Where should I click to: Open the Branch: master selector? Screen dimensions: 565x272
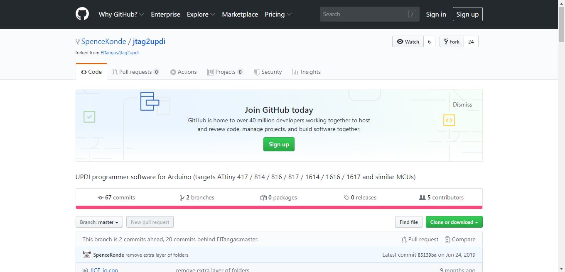coord(99,222)
